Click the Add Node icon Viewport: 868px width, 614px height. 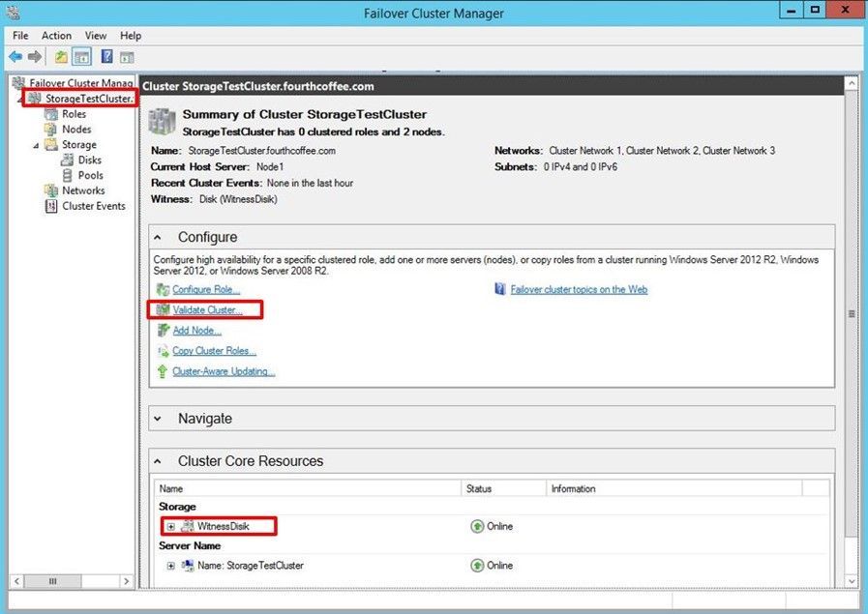(163, 331)
